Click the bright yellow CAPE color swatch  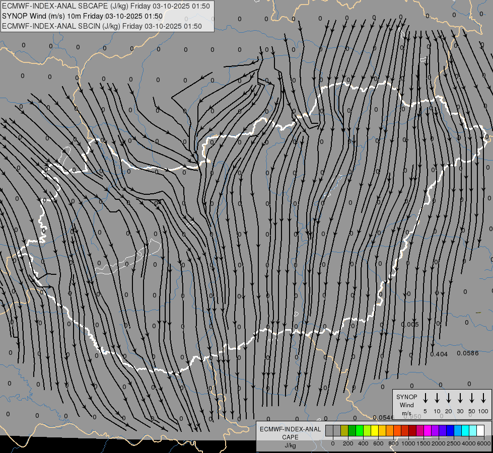(x=375, y=430)
